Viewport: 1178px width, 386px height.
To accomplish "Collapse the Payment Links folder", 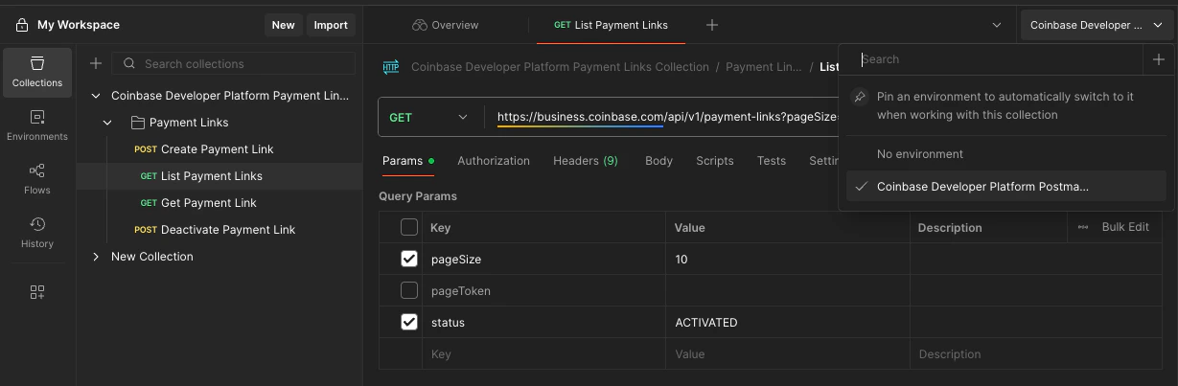I will [107, 123].
